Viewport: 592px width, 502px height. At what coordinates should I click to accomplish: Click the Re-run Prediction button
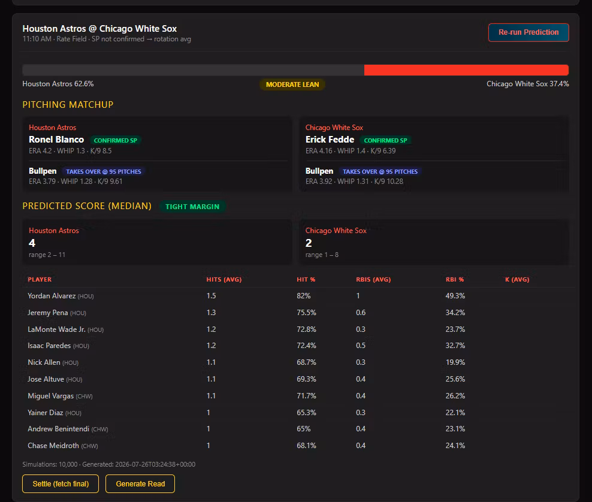528,32
